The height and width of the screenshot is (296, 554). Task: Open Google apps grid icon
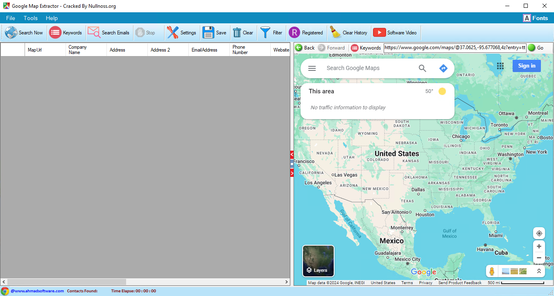500,66
